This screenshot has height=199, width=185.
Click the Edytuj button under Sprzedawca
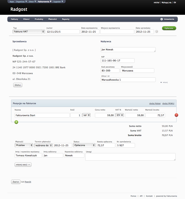[18, 85]
